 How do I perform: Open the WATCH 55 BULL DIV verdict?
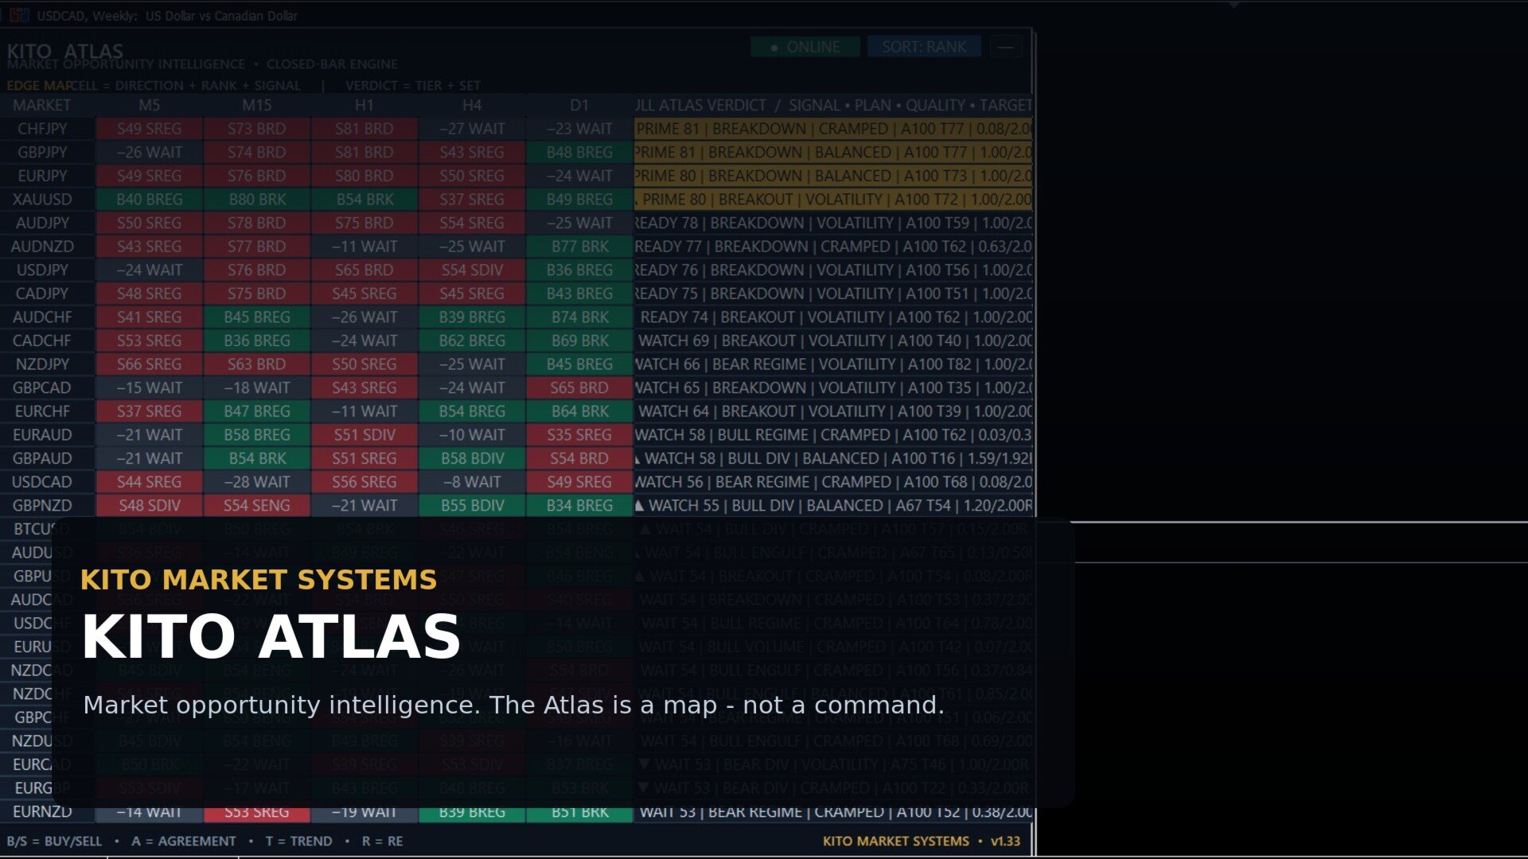(x=833, y=506)
